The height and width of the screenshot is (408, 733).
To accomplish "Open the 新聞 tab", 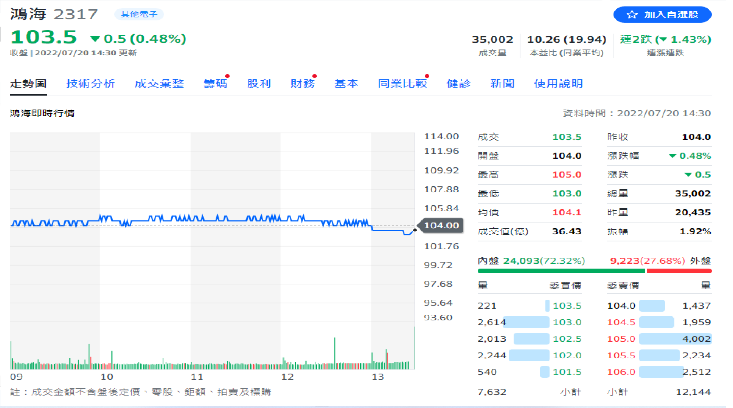I will pyautogui.click(x=502, y=83).
